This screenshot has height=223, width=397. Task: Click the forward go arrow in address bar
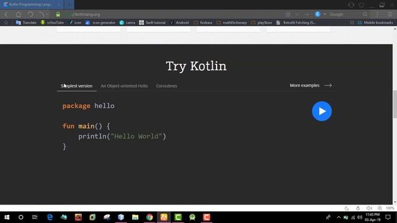306,14
